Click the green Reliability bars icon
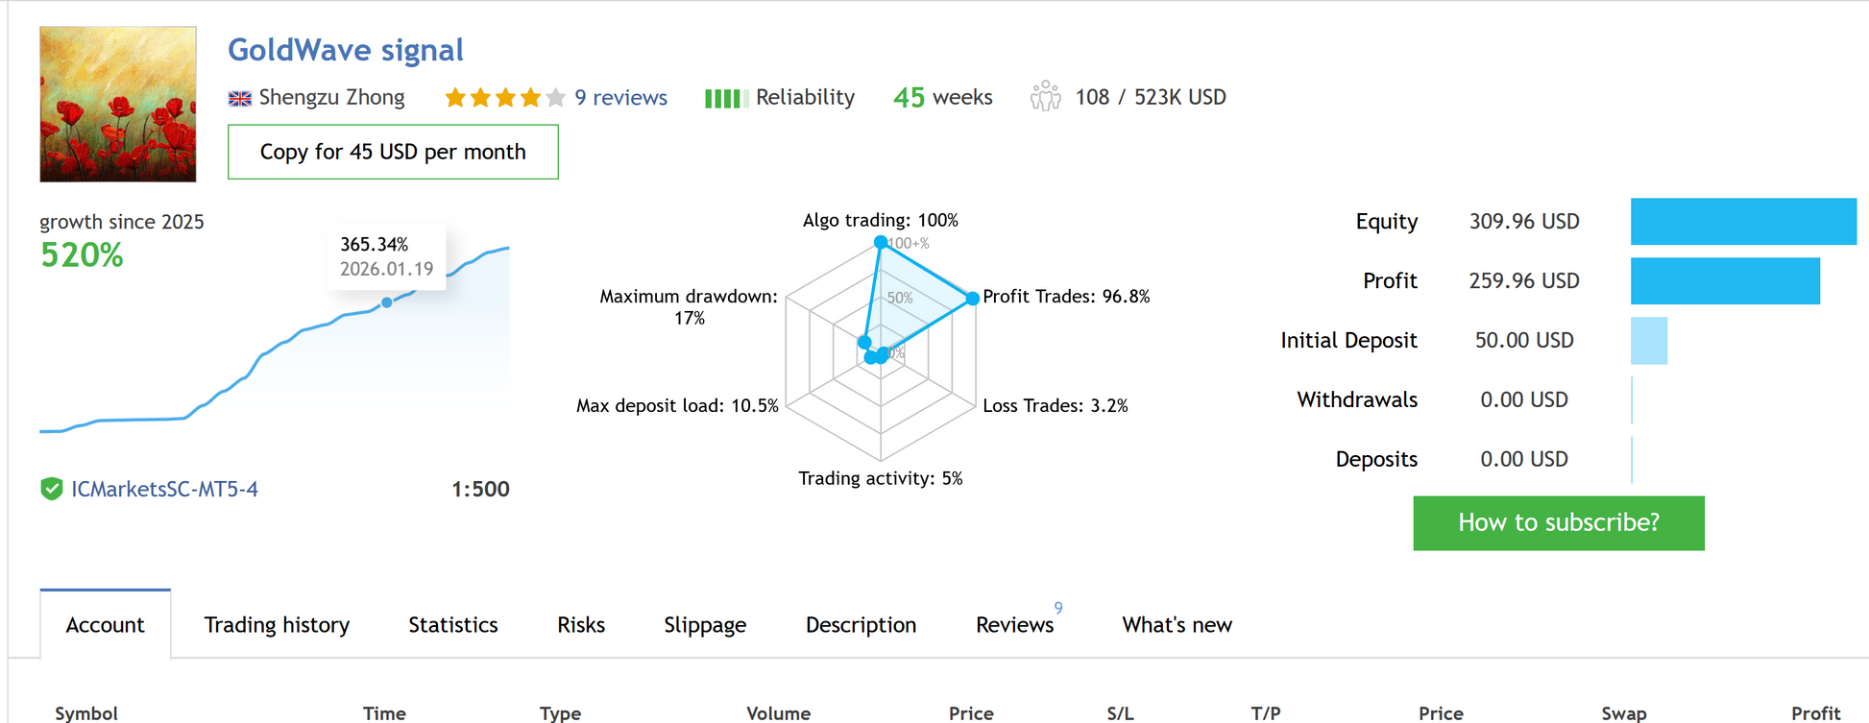Screen dimensions: 1869x723 point(725,98)
